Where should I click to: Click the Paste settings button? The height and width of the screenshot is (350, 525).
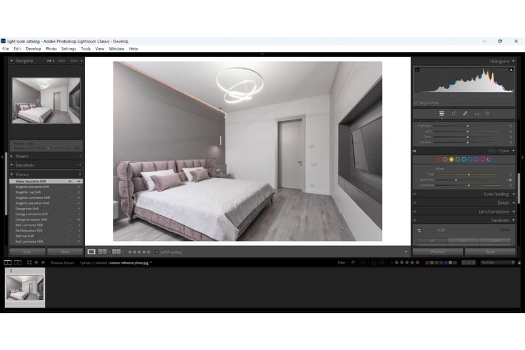coord(65,252)
